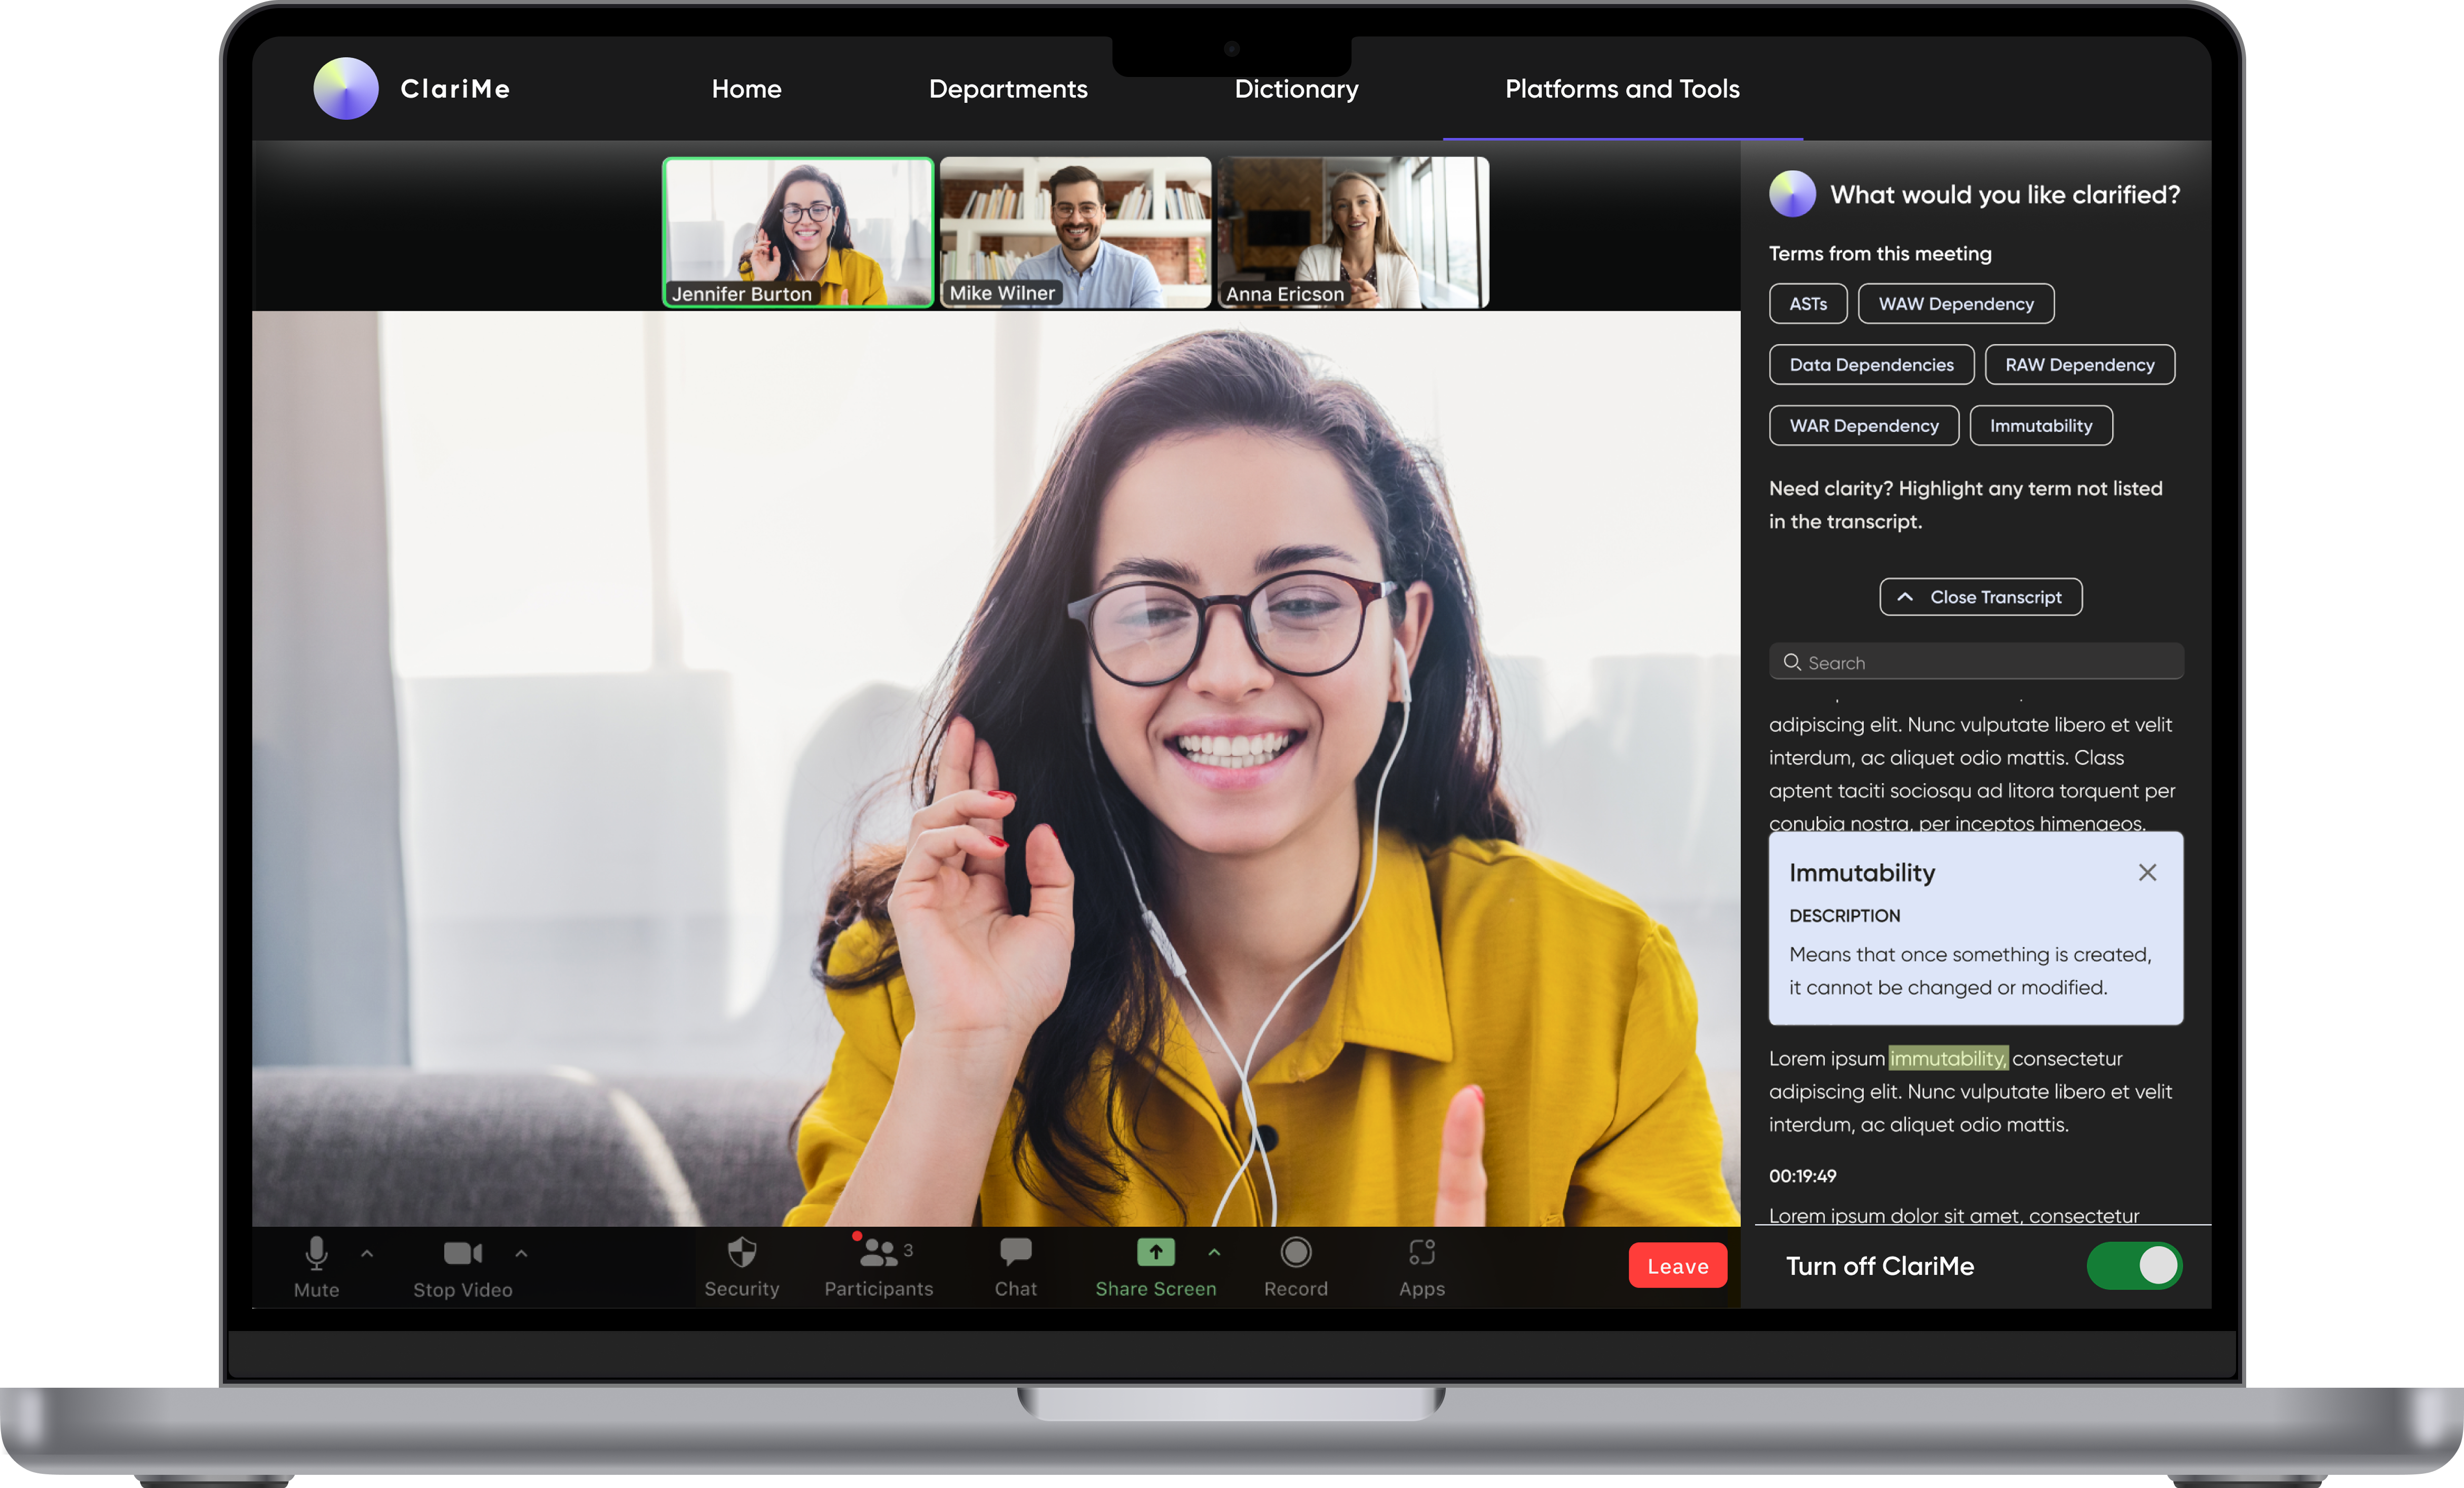Start recording the meeting
The width and height of the screenshot is (2464, 1488).
pos(1295,1265)
